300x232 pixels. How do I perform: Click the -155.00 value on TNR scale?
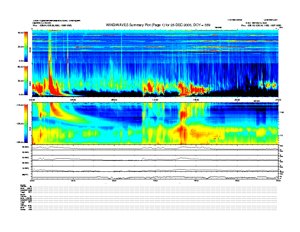pos(20,142)
